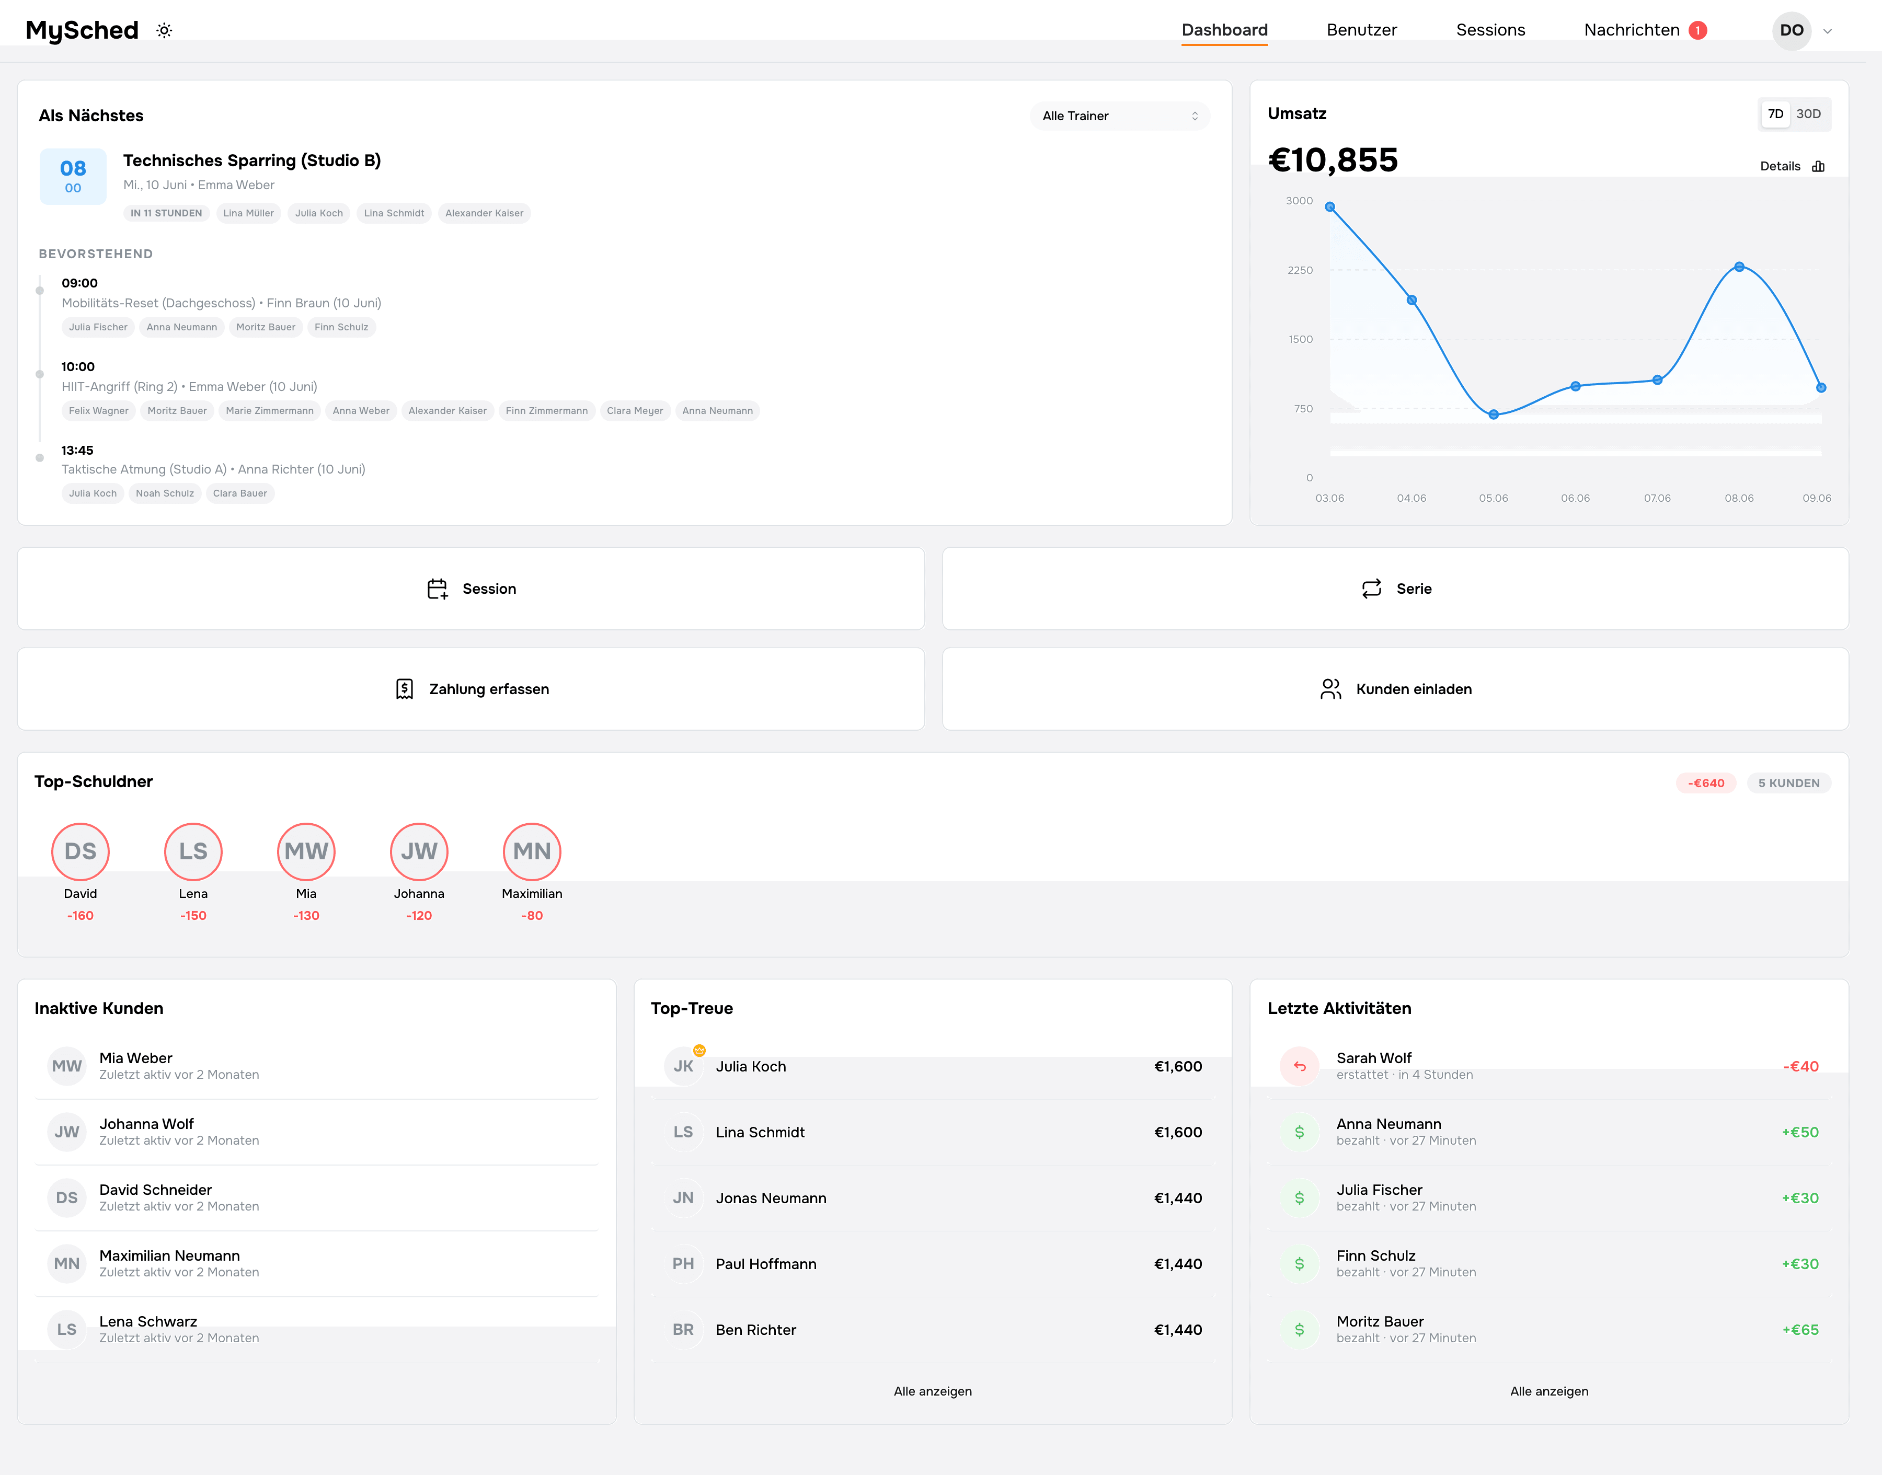Image resolution: width=1882 pixels, height=1475 pixels.
Task: Expand the DO user menu chevron
Action: [x=1828, y=31]
